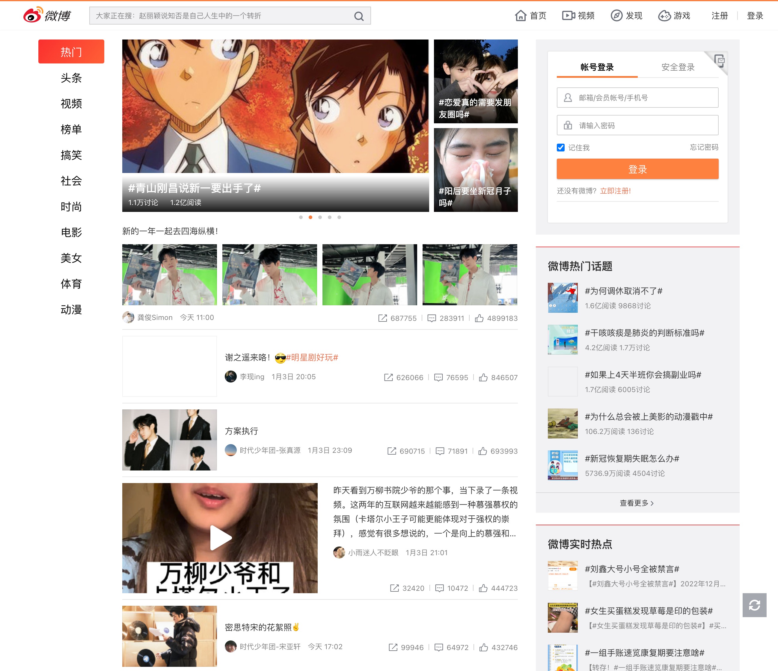Like the 密思特宋的花絮照 post
Image resolution: width=778 pixels, height=671 pixels.
tap(484, 647)
